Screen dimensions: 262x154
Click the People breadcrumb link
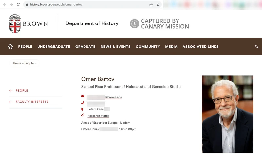pyautogui.click(x=29, y=63)
